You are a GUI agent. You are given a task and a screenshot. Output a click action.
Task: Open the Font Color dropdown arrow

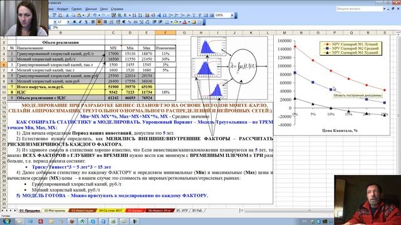coord(189,22)
